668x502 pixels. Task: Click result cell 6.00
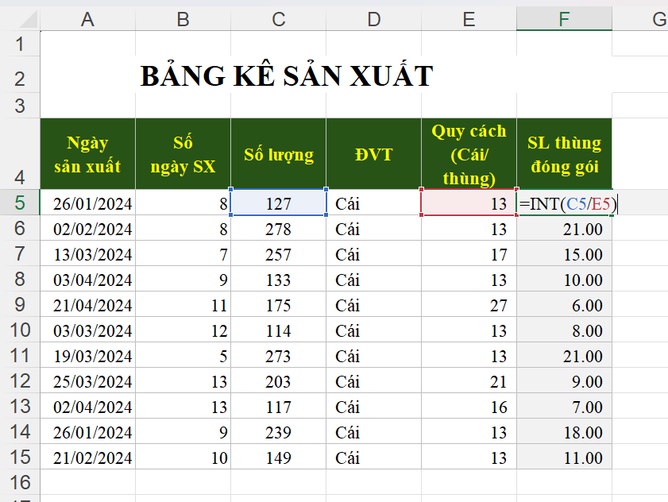click(564, 304)
